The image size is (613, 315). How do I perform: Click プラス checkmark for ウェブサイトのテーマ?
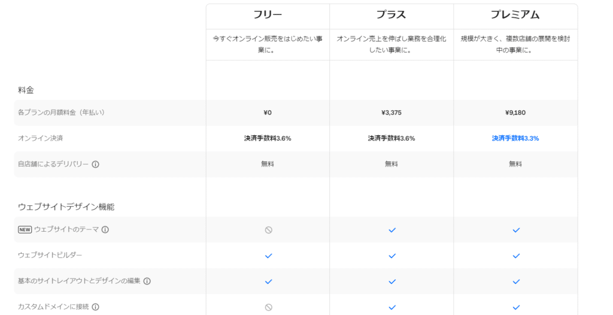pyautogui.click(x=392, y=230)
